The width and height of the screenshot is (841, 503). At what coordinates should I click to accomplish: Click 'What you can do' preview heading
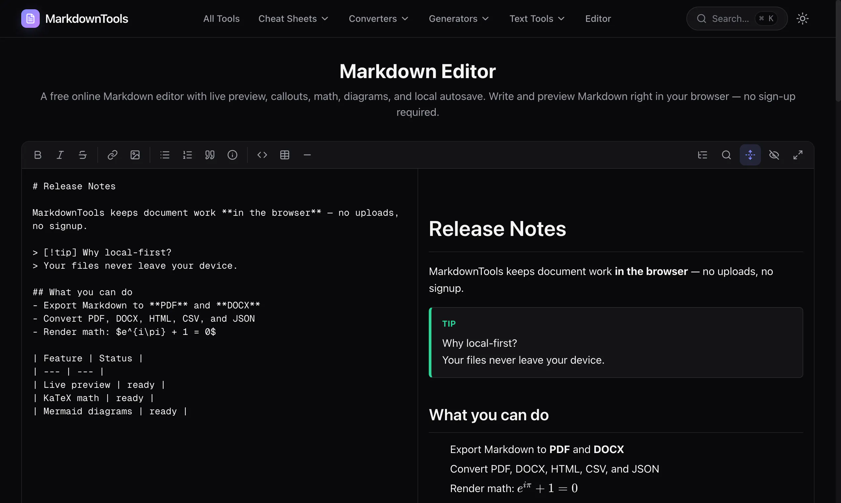[489, 415]
